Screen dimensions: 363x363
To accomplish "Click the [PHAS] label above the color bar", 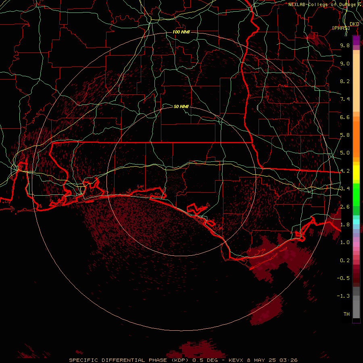I will [341, 28].
